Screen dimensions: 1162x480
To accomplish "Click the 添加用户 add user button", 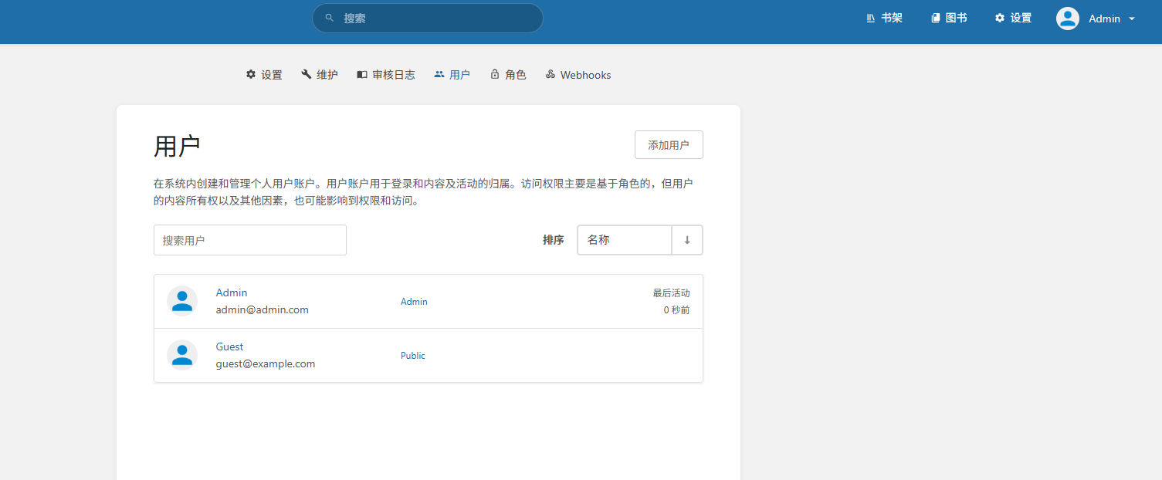I will coord(669,145).
